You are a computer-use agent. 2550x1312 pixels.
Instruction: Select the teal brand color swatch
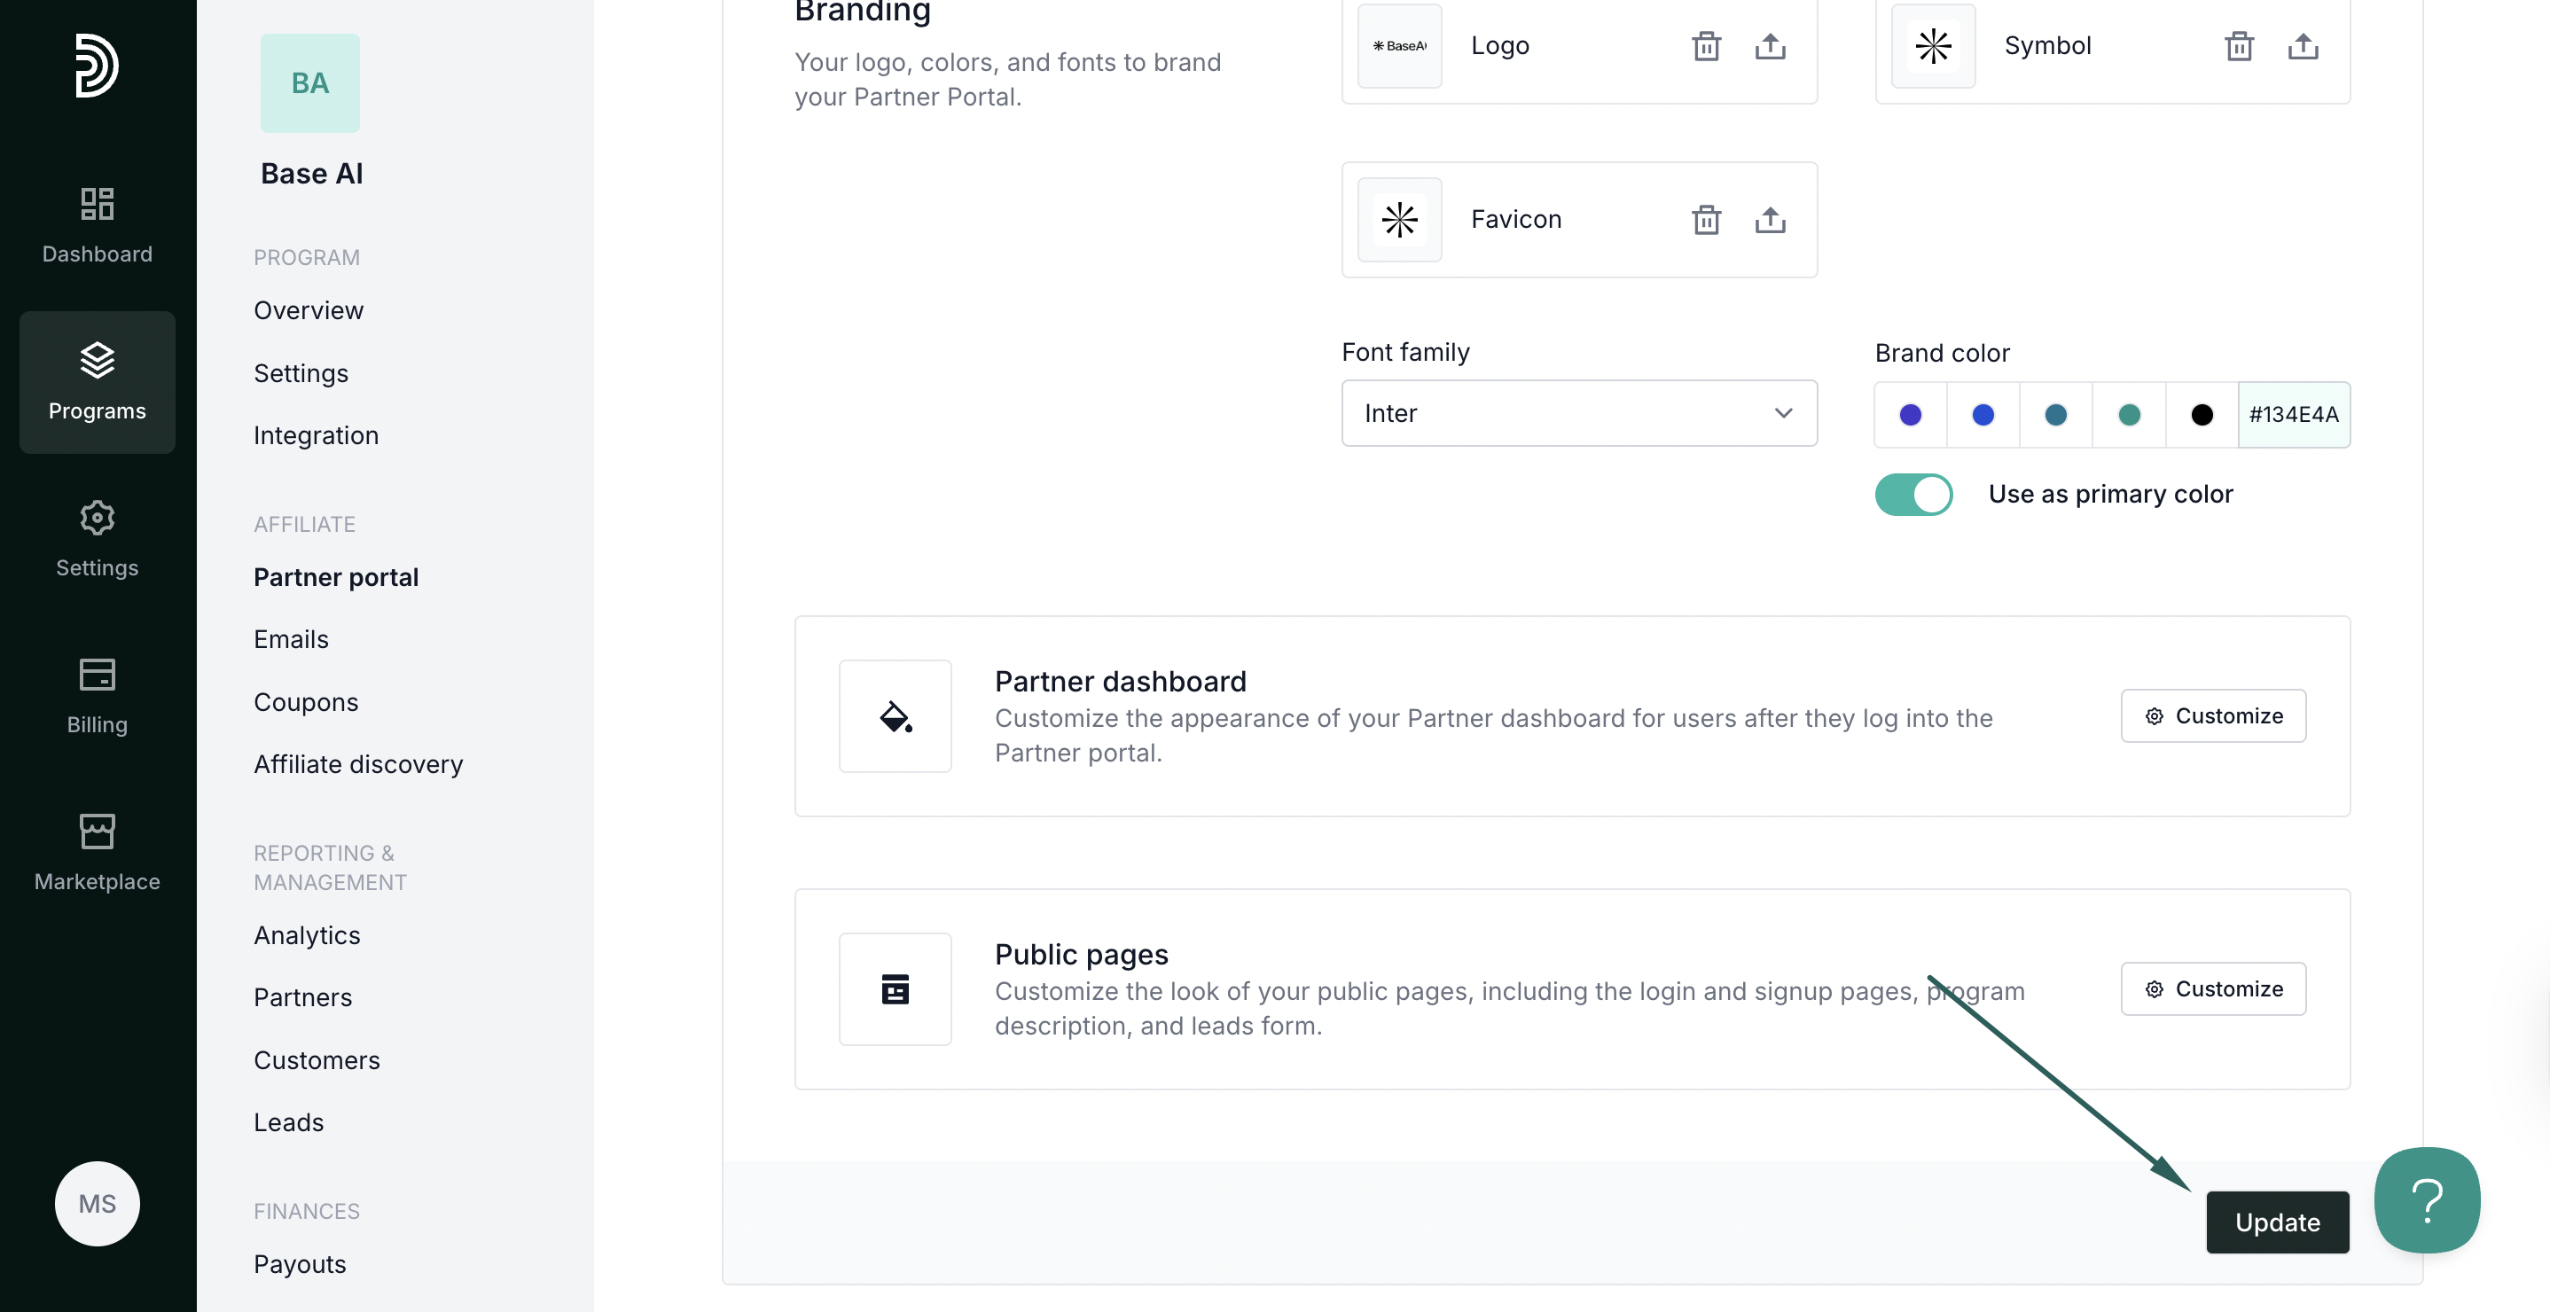(2128, 415)
